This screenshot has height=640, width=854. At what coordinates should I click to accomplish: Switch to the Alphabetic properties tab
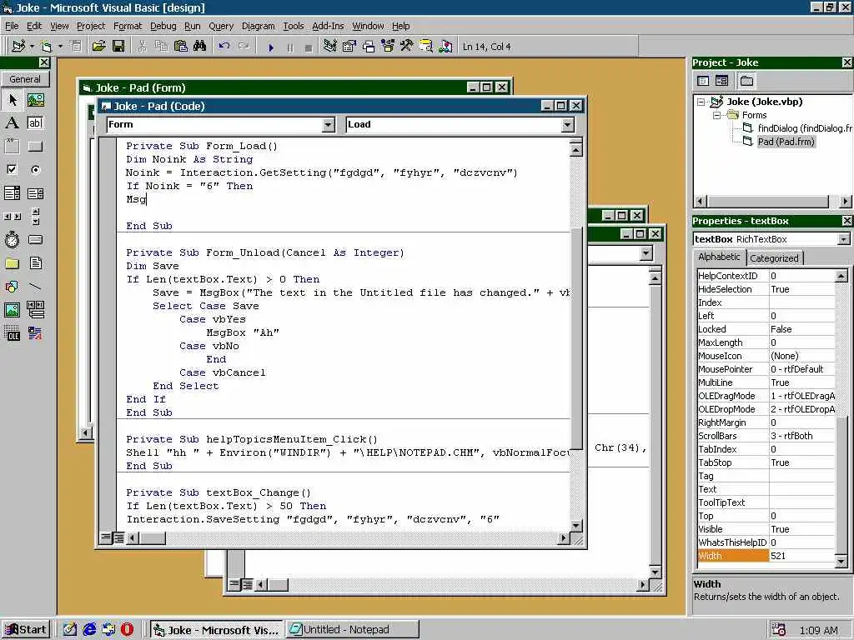pos(719,257)
